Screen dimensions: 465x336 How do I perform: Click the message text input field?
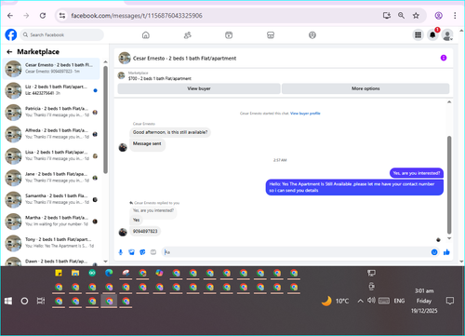point(296,252)
